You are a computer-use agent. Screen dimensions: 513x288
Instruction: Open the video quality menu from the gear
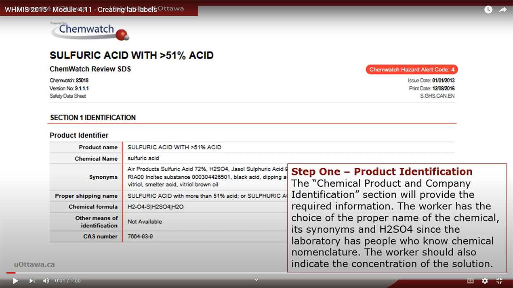pyautogui.click(x=484, y=280)
